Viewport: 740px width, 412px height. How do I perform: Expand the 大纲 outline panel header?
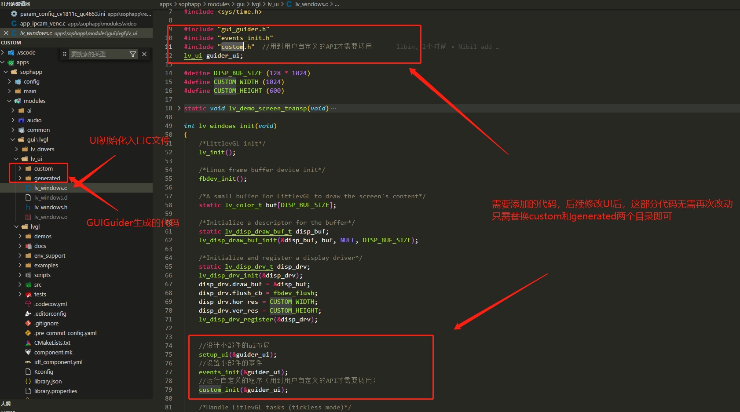(x=6, y=404)
